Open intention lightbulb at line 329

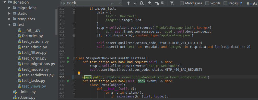click(x=79, y=73)
